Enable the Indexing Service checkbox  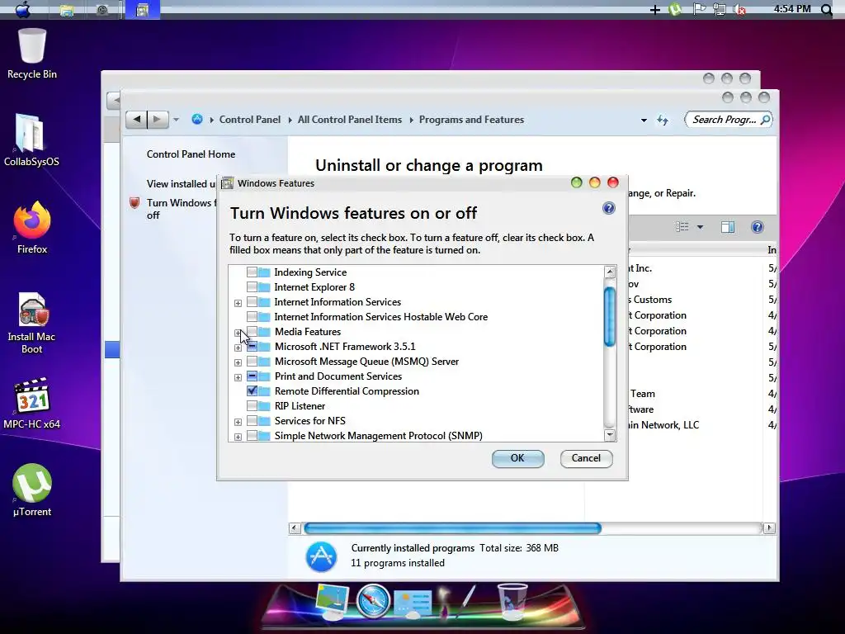pyautogui.click(x=252, y=272)
